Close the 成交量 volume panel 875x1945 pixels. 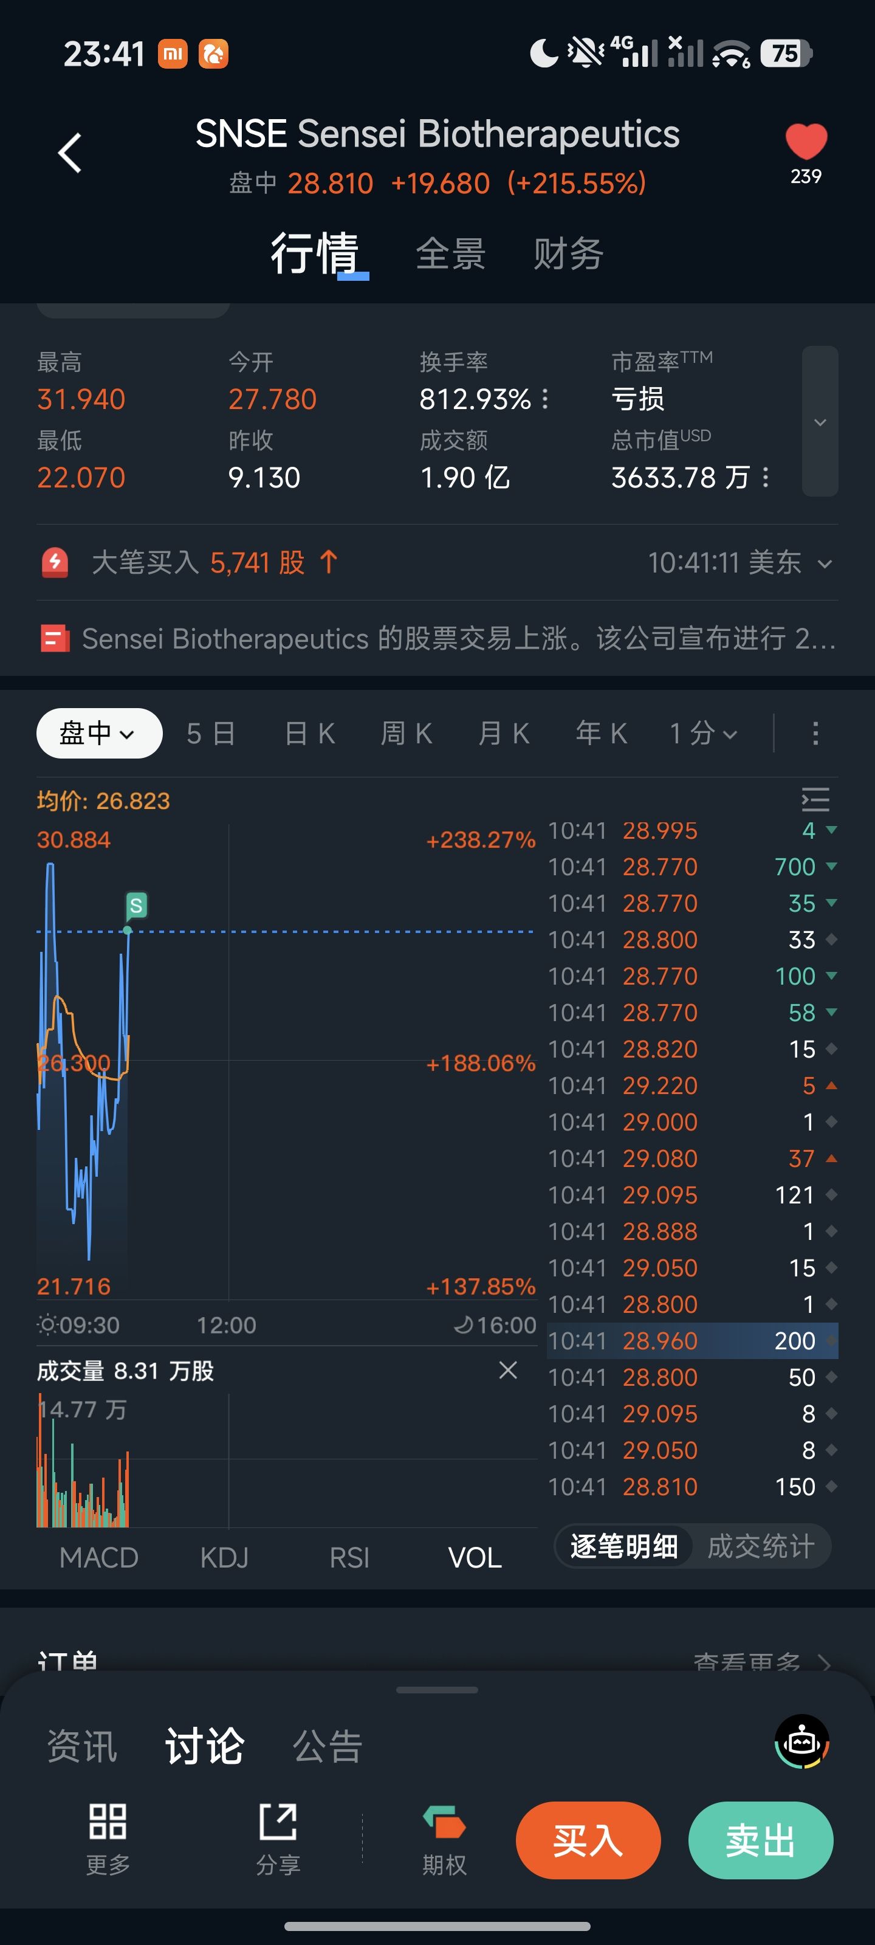[x=508, y=1369]
